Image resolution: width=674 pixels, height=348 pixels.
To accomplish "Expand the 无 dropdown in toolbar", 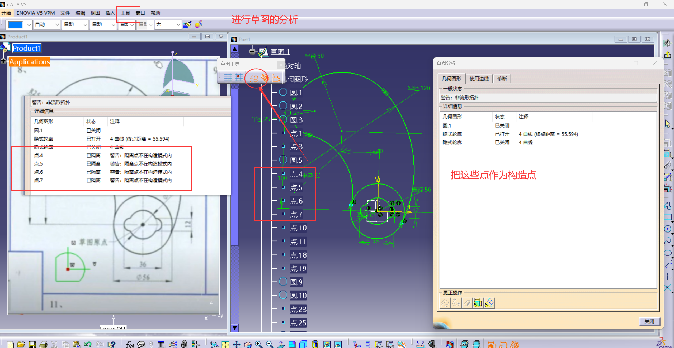I will [x=178, y=25].
